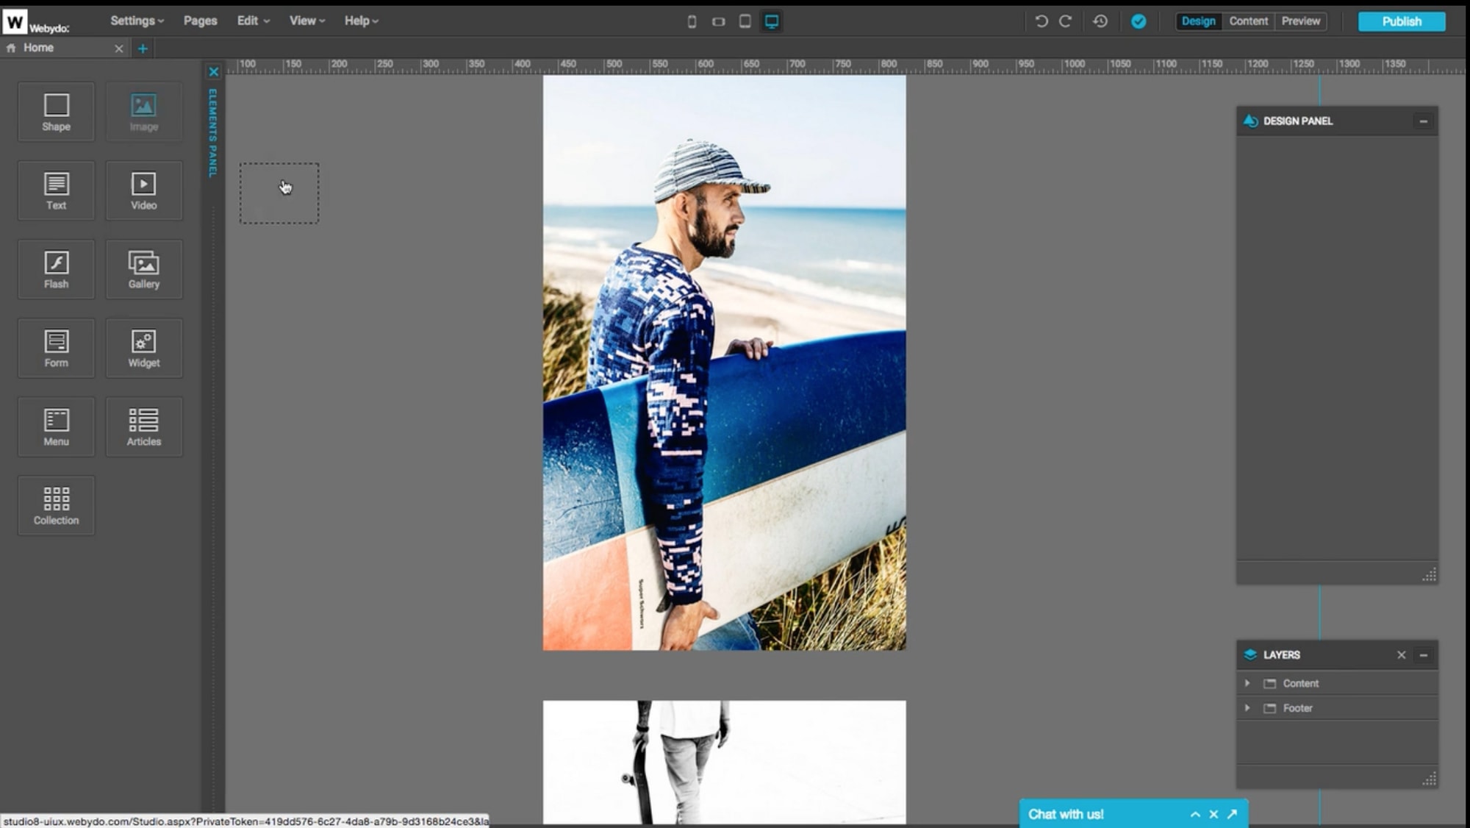The height and width of the screenshot is (828, 1470).
Task: Switch to Content mode
Action: (1248, 21)
